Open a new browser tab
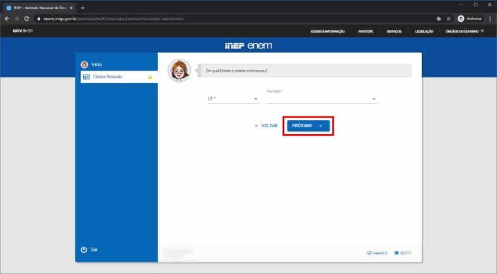497x274 pixels. click(x=83, y=8)
